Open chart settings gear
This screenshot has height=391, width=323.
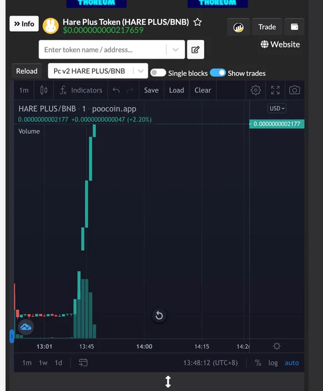256,90
